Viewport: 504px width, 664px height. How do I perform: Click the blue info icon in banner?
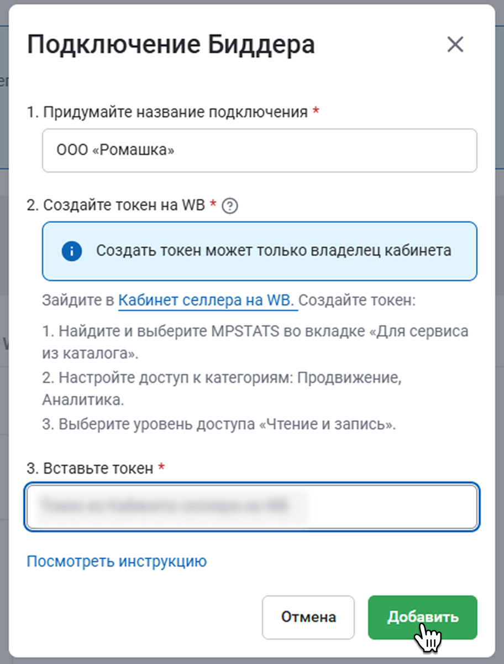[x=72, y=251]
